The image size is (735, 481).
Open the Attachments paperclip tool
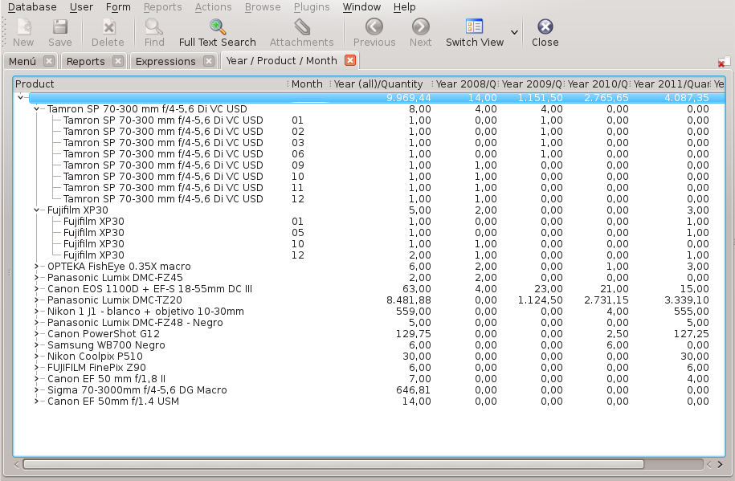click(x=302, y=27)
